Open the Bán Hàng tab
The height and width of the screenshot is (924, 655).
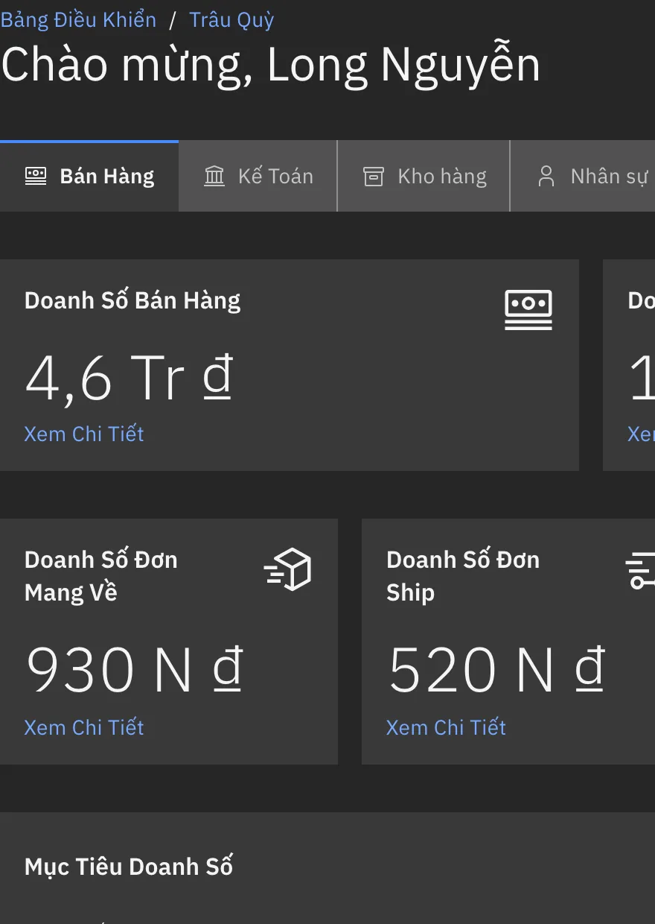click(x=89, y=176)
